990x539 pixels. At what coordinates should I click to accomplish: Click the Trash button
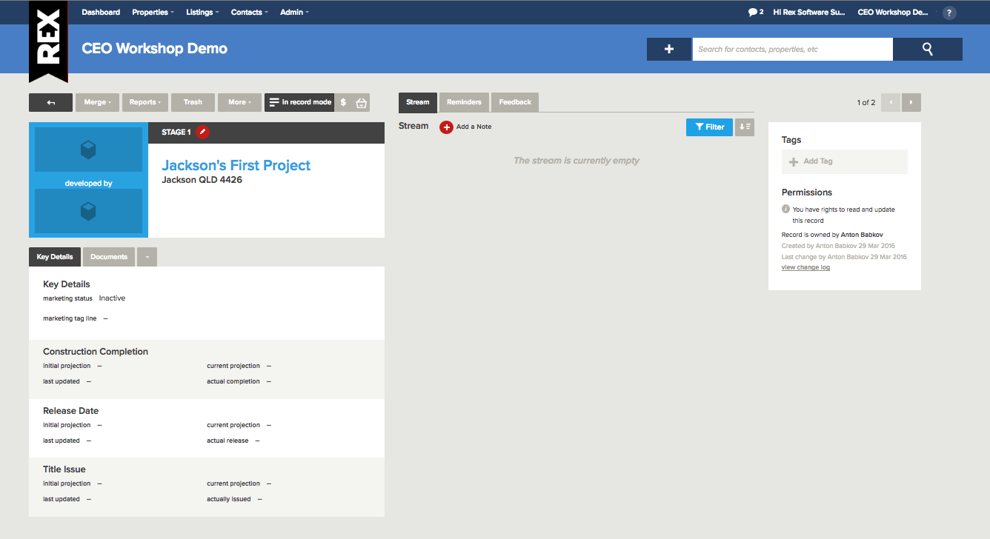point(193,102)
